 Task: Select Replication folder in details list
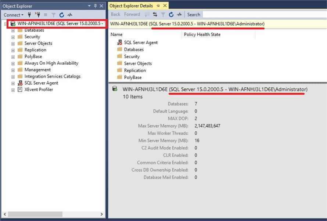point(135,70)
